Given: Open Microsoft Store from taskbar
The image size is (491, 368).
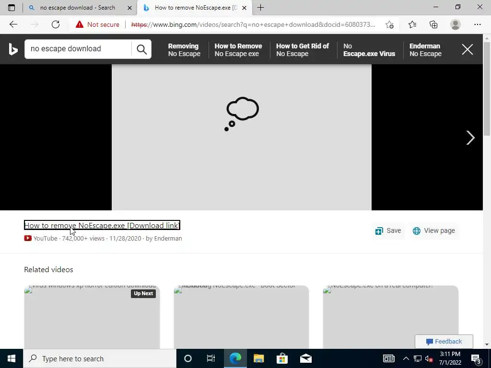Looking at the screenshot, I should (282, 358).
